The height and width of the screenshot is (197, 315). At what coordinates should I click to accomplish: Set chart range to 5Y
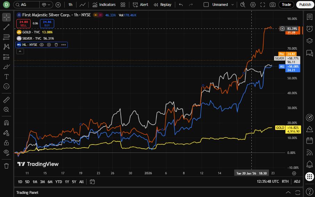[x=74, y=182]
